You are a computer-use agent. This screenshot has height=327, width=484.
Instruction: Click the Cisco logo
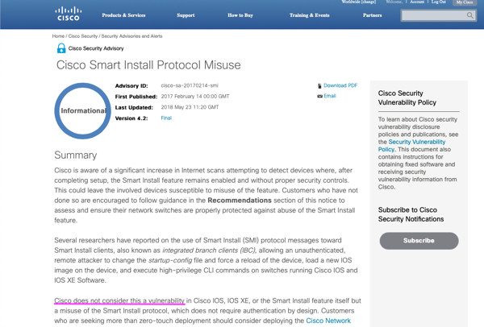[69, 14]
